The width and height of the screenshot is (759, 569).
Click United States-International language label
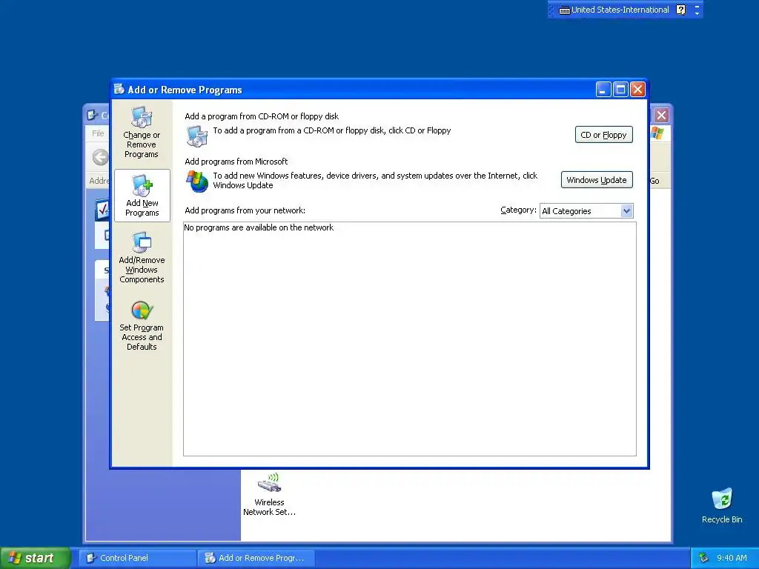[620, 10]
